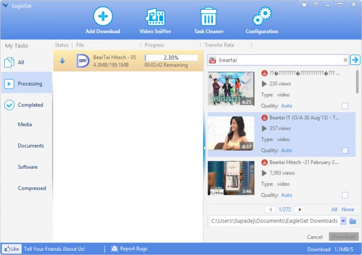Tick checkbox for Beartai IT video
Viewport: 362px width, 255px height.
345,151
